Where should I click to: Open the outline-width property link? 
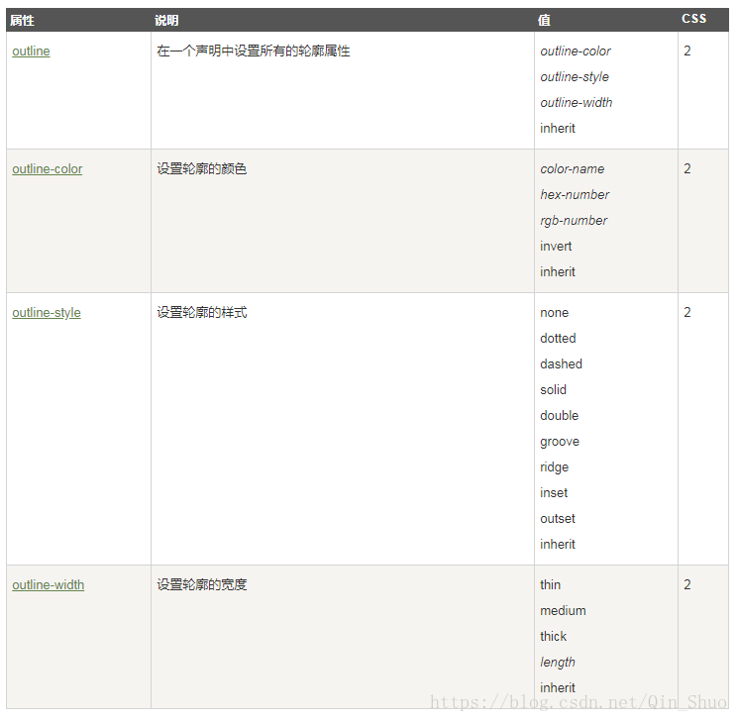(48, 584)
